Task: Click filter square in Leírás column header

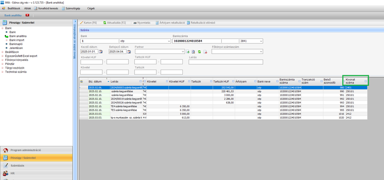Action: click(x=141, y=81)
